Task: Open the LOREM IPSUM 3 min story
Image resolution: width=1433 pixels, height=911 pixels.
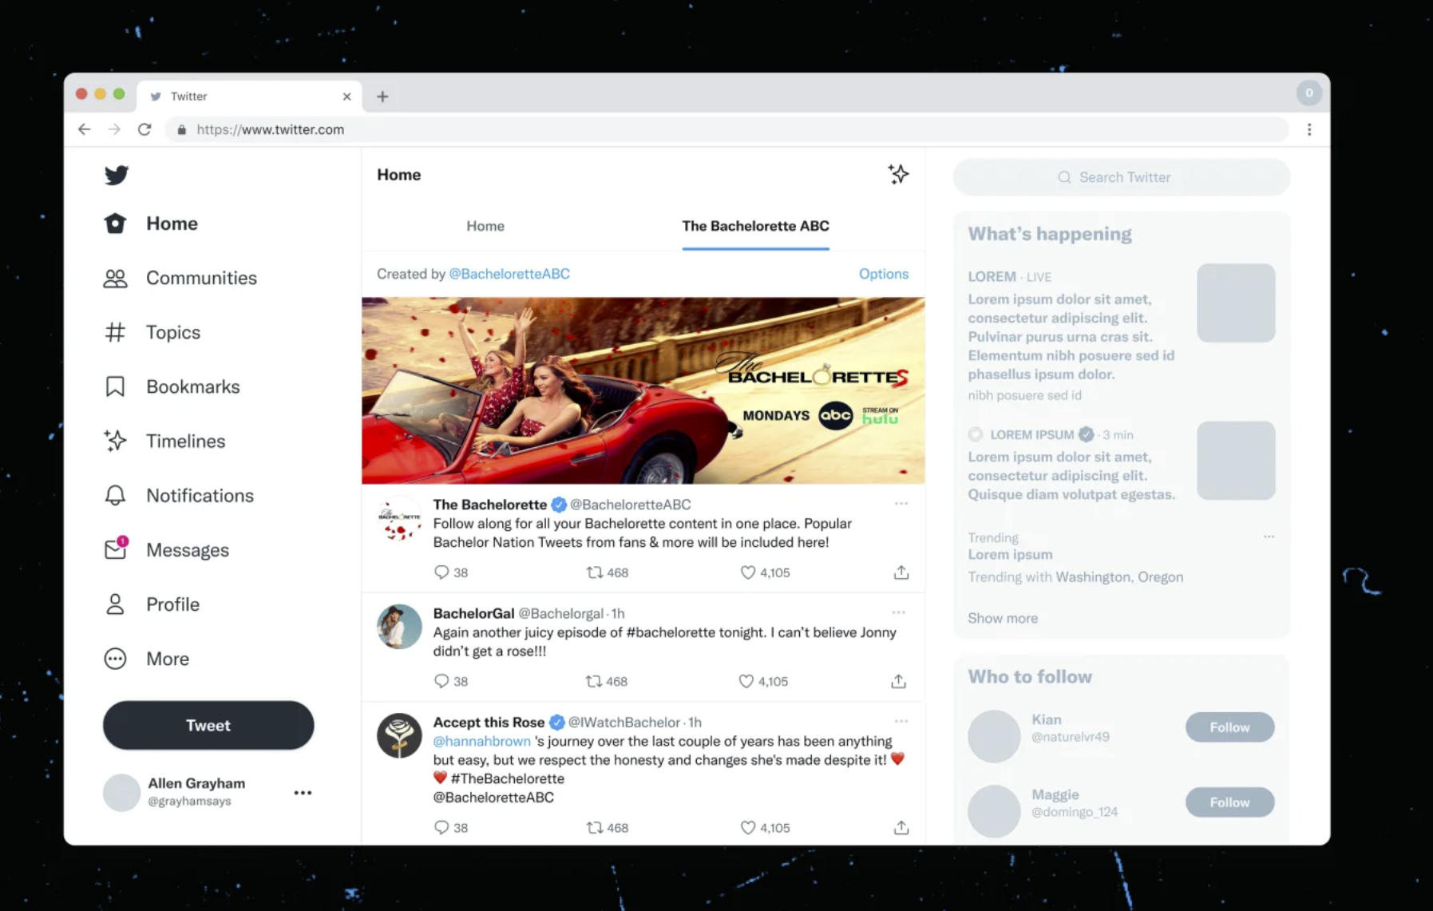Action: click(x=1121, y=463)
